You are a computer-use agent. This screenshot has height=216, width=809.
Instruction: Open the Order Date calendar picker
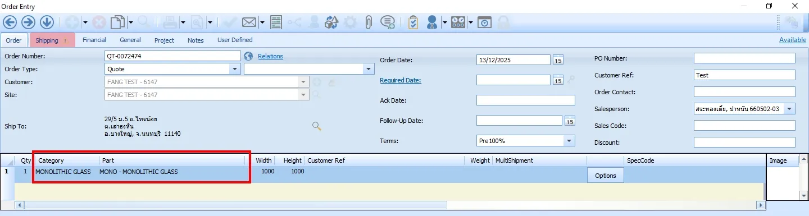point(558,60)
